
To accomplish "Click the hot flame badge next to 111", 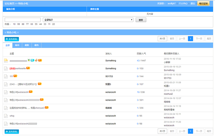I will [15, 76].
